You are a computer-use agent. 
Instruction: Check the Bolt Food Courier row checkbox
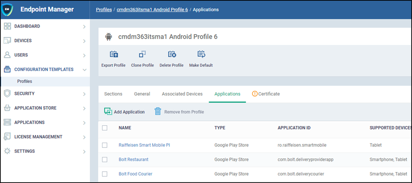(105, 174)
